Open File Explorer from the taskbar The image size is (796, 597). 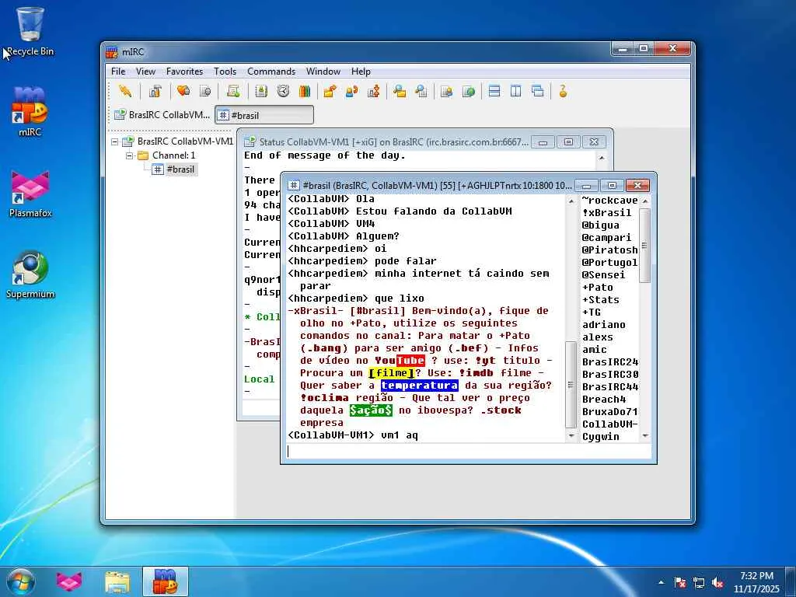coord(117,581)
